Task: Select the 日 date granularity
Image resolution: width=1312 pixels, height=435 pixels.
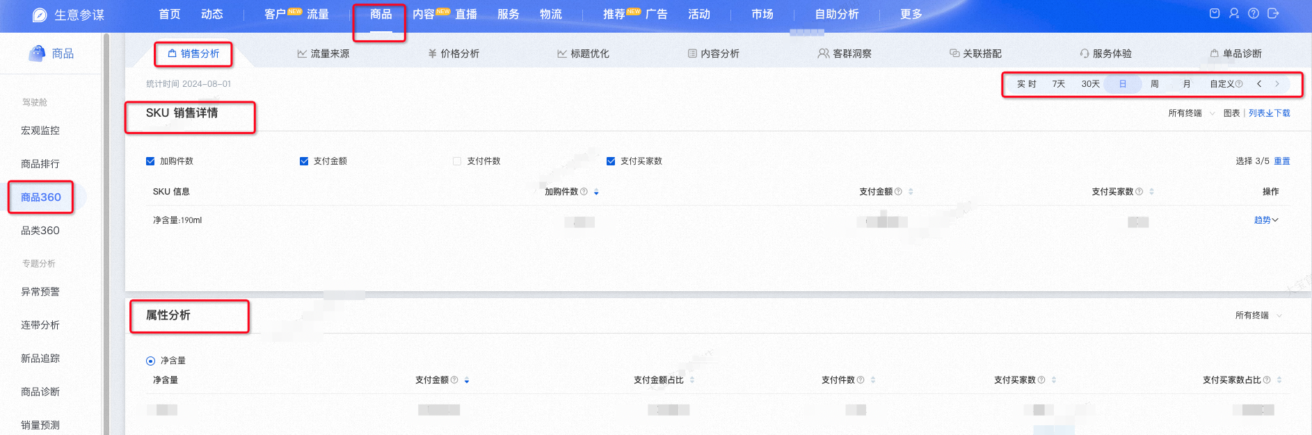Action: (x=1123, y=84)
